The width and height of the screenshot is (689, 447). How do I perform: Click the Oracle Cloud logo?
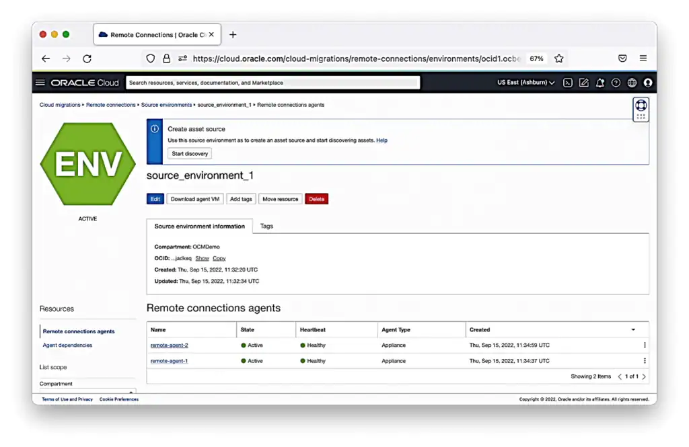tap(85, 83)
